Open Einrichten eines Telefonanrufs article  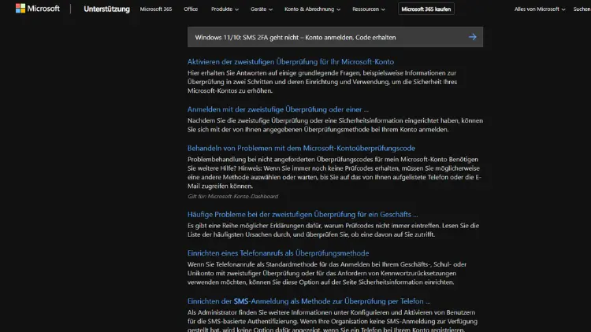(277, 253)
